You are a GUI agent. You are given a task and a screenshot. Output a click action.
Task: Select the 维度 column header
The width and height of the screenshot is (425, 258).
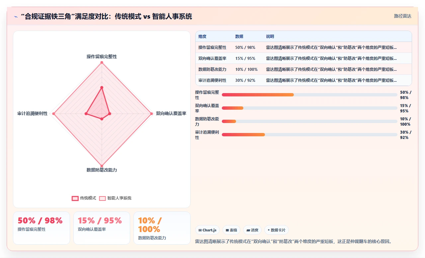[x=203, y=37]
